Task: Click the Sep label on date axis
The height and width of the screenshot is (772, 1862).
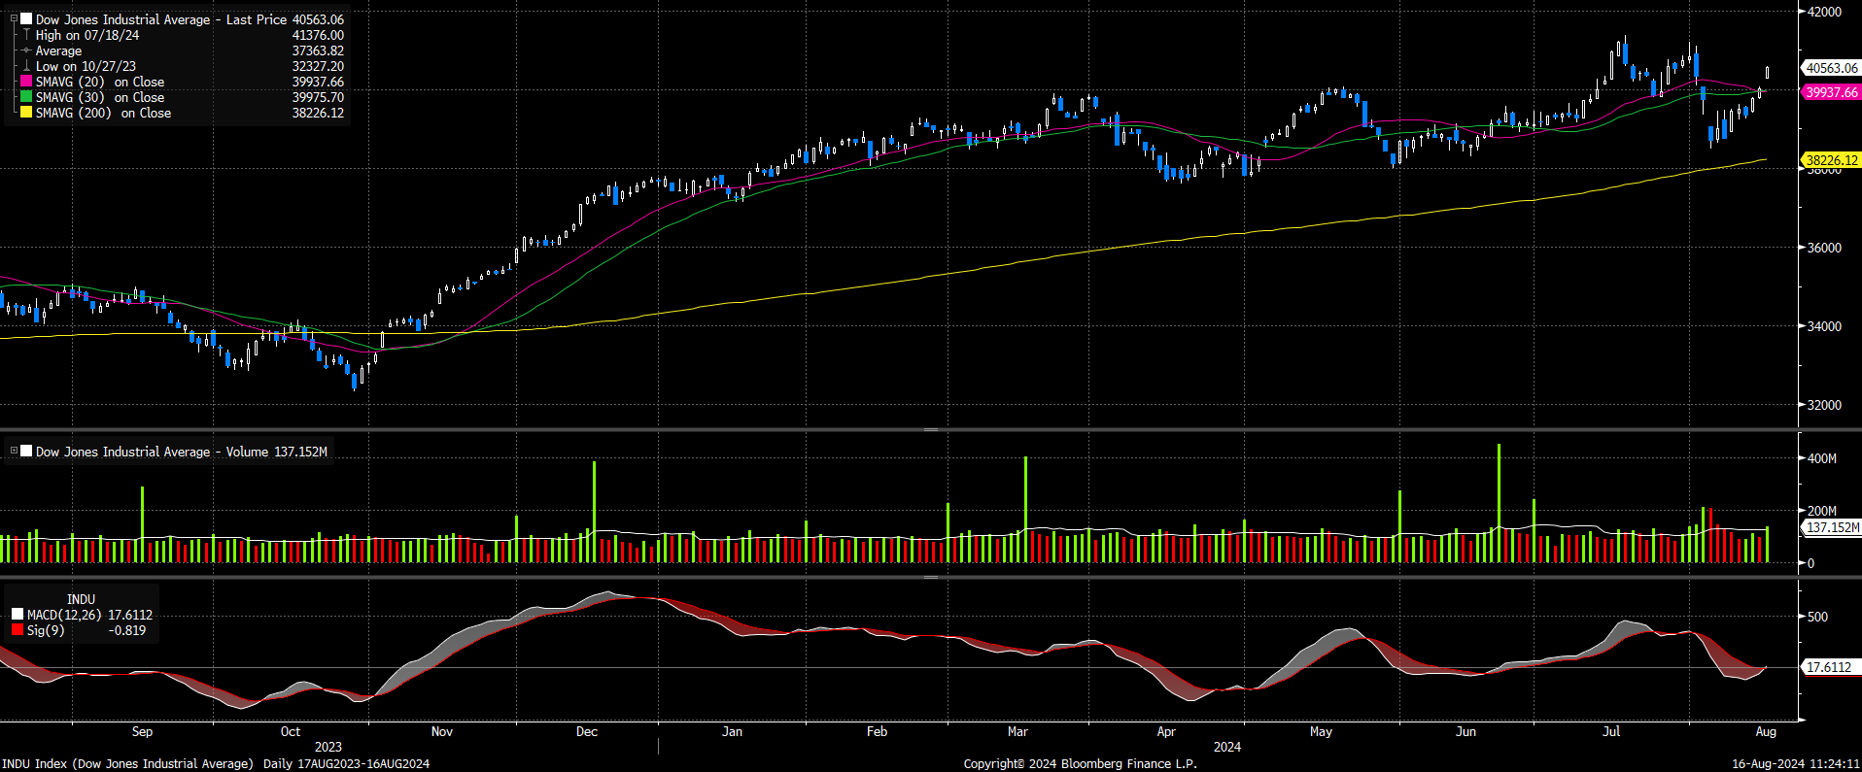Action: click(x=142, y=731)
